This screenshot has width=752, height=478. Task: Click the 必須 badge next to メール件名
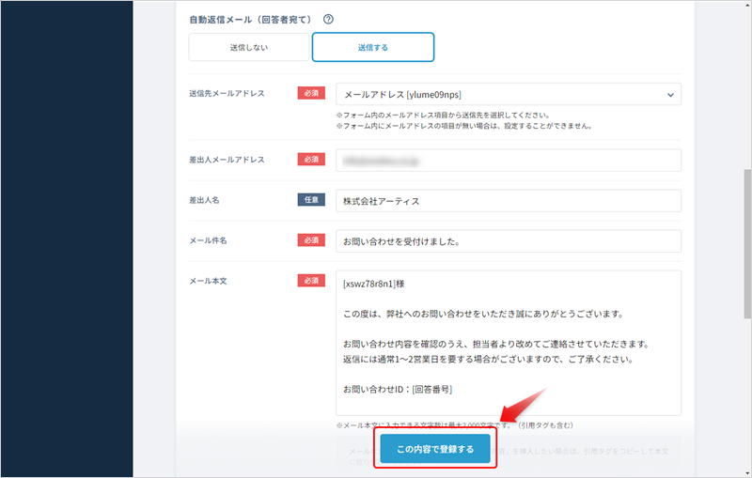[311, 240]
